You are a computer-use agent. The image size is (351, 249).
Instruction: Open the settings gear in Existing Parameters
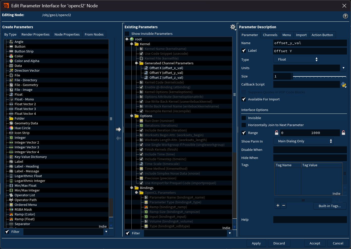(233, 27)
